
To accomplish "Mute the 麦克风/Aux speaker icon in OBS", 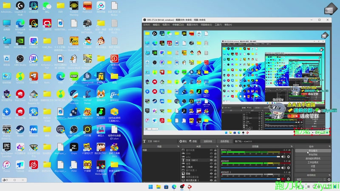I will (283, 157).
